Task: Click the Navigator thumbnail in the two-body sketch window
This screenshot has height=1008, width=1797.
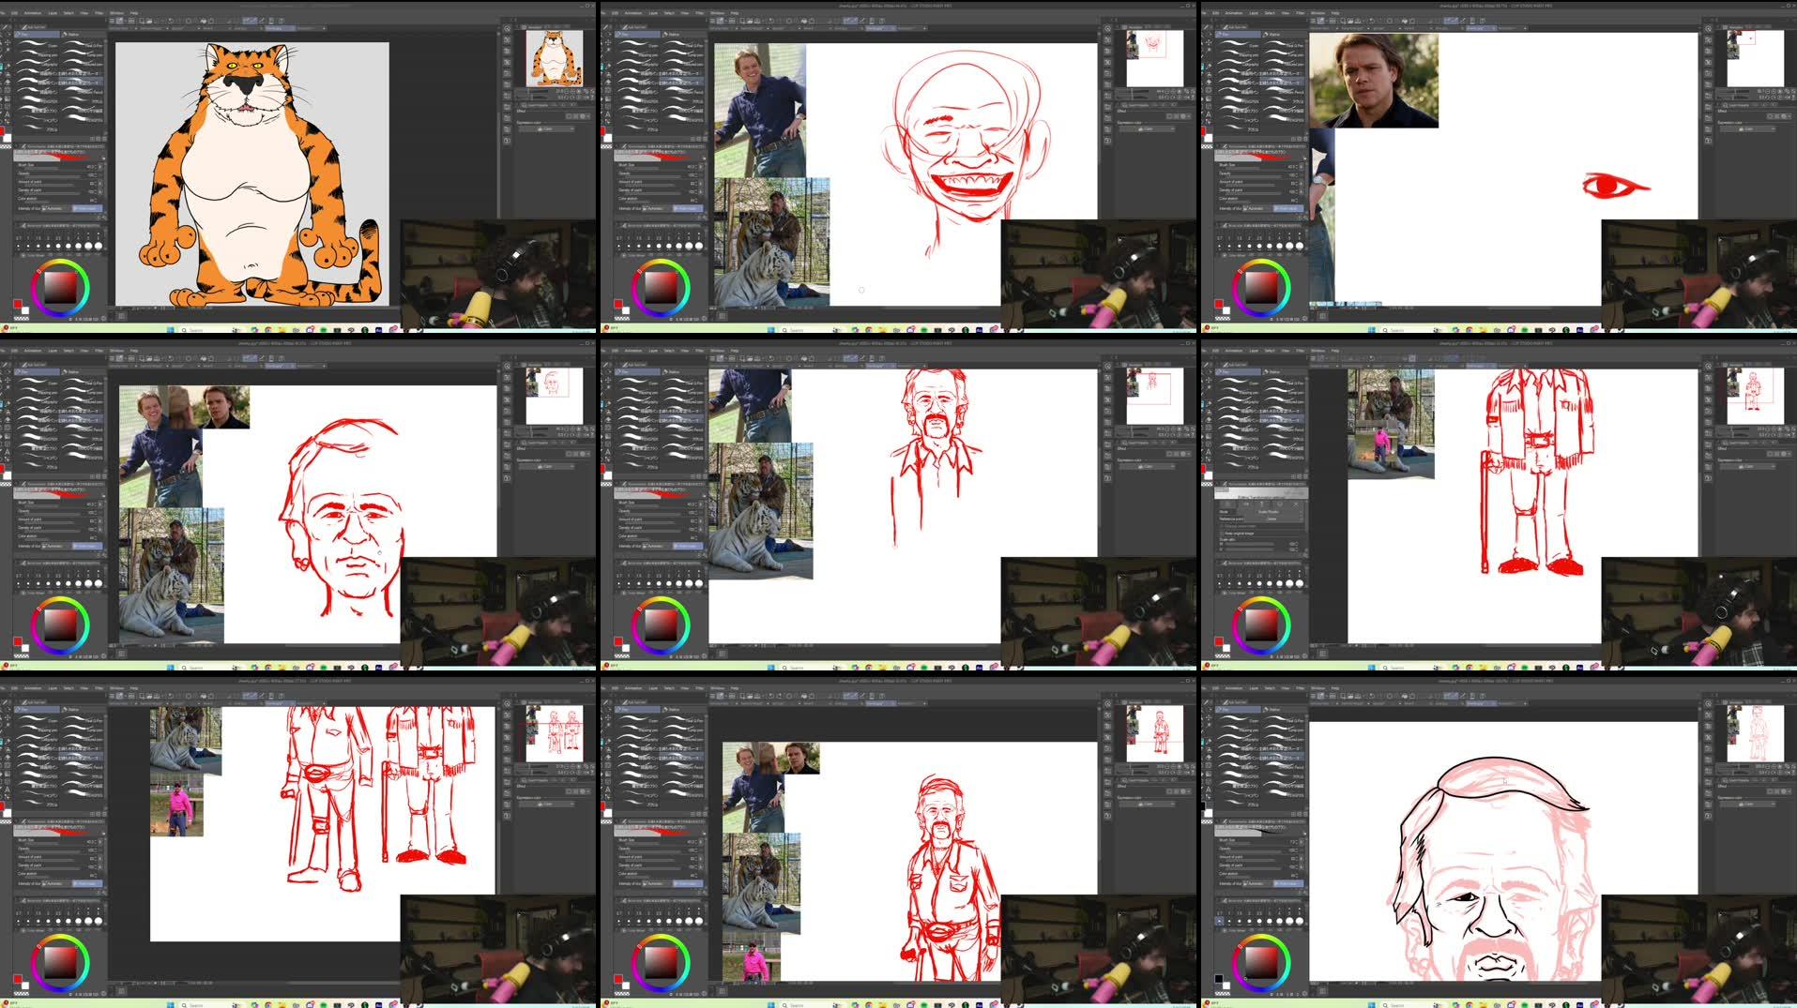Action: click(x=555, y=733)
